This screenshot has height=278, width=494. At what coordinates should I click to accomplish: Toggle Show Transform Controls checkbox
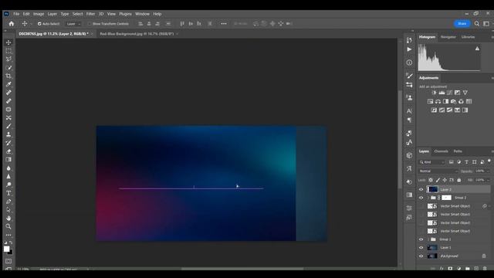90,24
